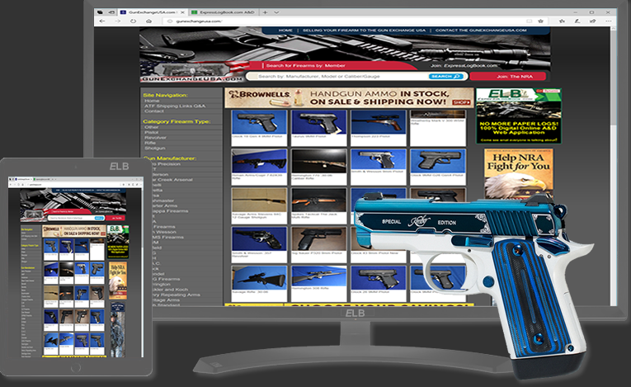Focus the Manufacturer, Model or Caliber search field
Viewport: 631px width, 387px height.
[337, 76]
